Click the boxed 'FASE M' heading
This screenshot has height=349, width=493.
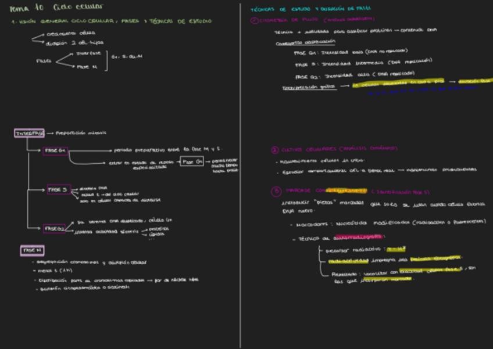(33, 250)
